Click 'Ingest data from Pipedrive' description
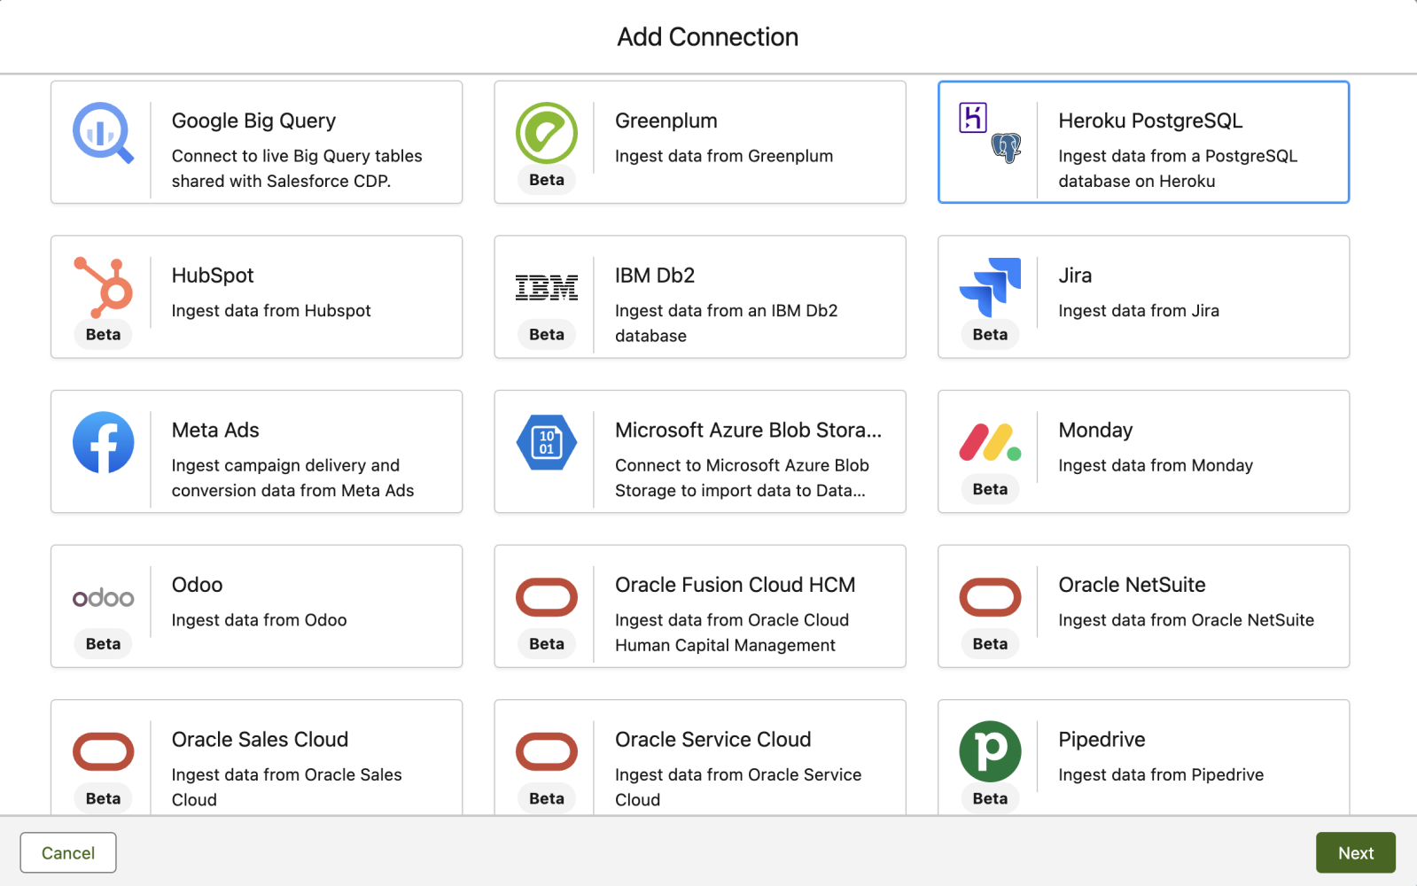The height and width of the screenshot is (886, 1417). click(x=1161, y=774)
